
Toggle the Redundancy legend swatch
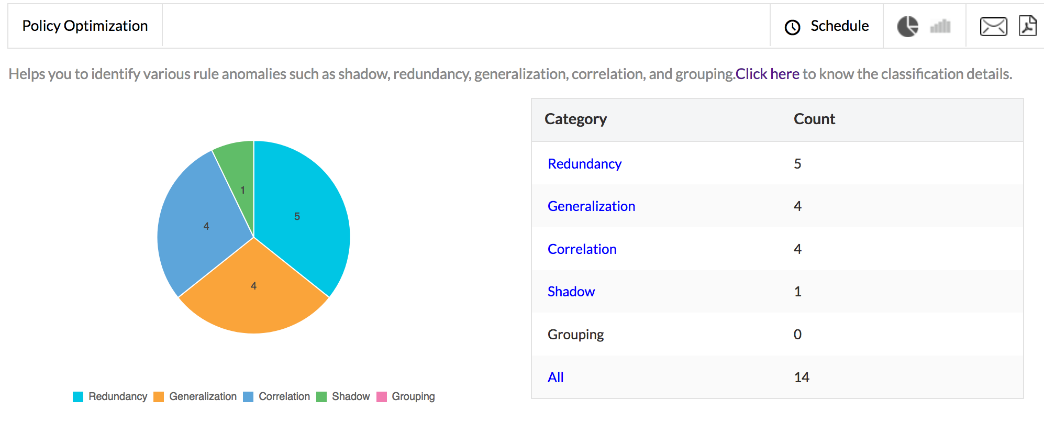(x=78, y=397)
